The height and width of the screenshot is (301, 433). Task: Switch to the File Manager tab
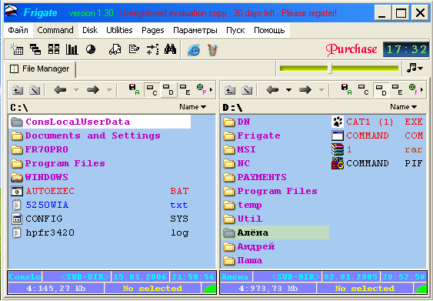(x=39, y=69)
